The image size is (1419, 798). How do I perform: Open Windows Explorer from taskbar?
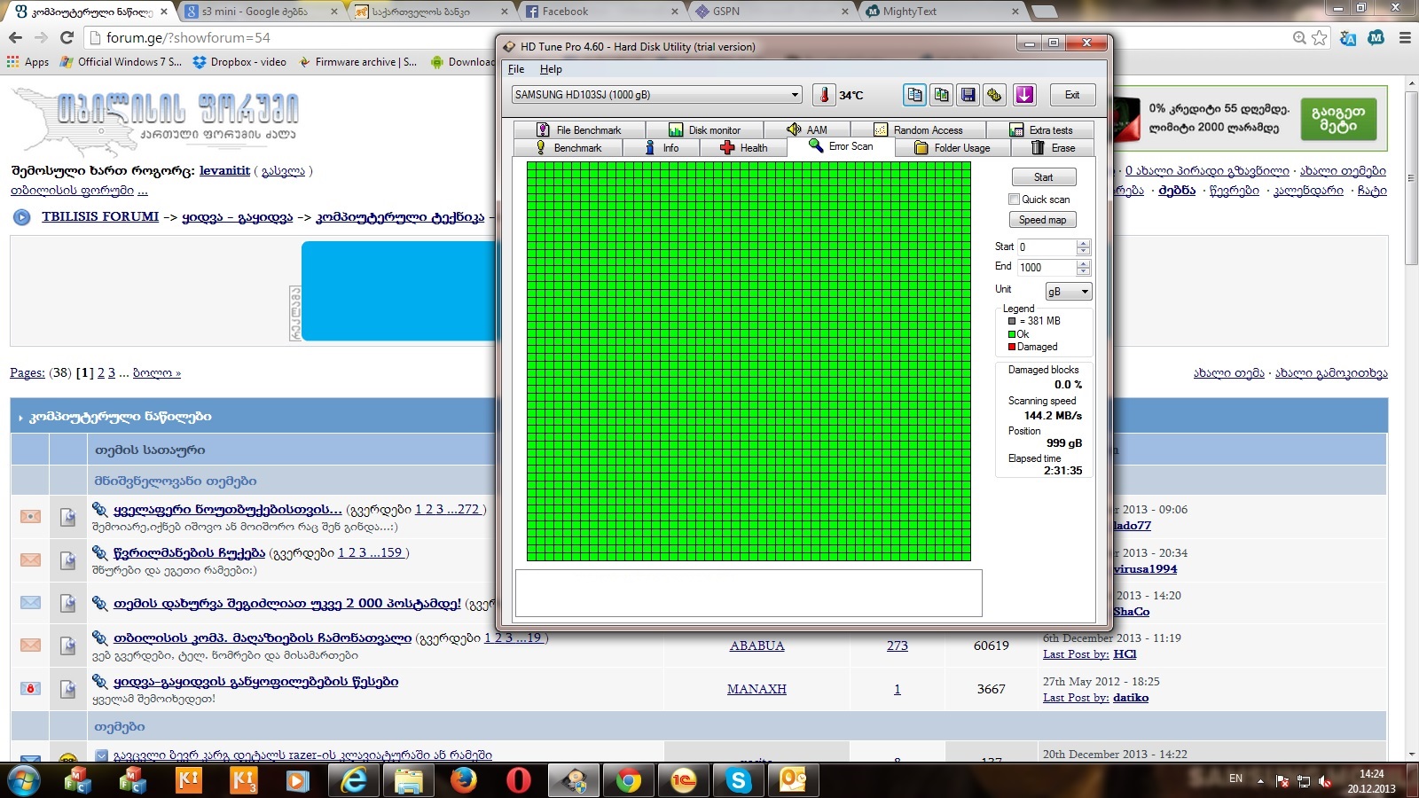[x=409, y=781]
